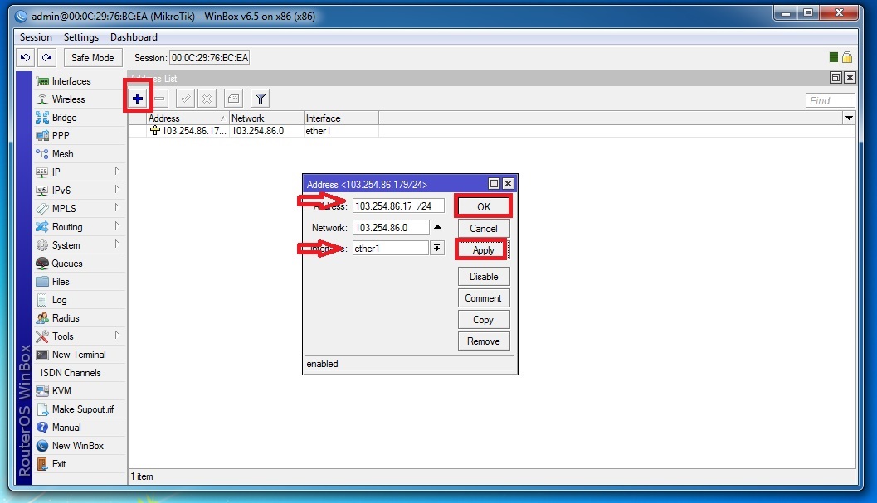This screenshot has width=877, height=503.
Task: Click Apply in the Address dialog
Action: pos(483,249)
